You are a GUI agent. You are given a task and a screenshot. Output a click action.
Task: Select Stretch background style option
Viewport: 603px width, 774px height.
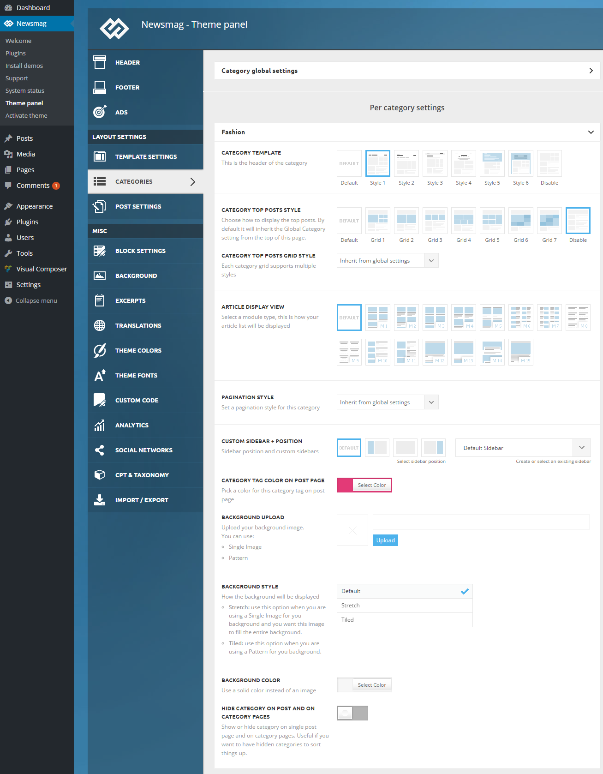405,606
